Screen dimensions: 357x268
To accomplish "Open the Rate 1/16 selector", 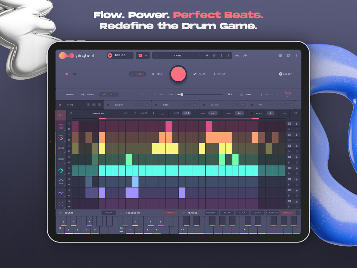I will pos(187,113).
